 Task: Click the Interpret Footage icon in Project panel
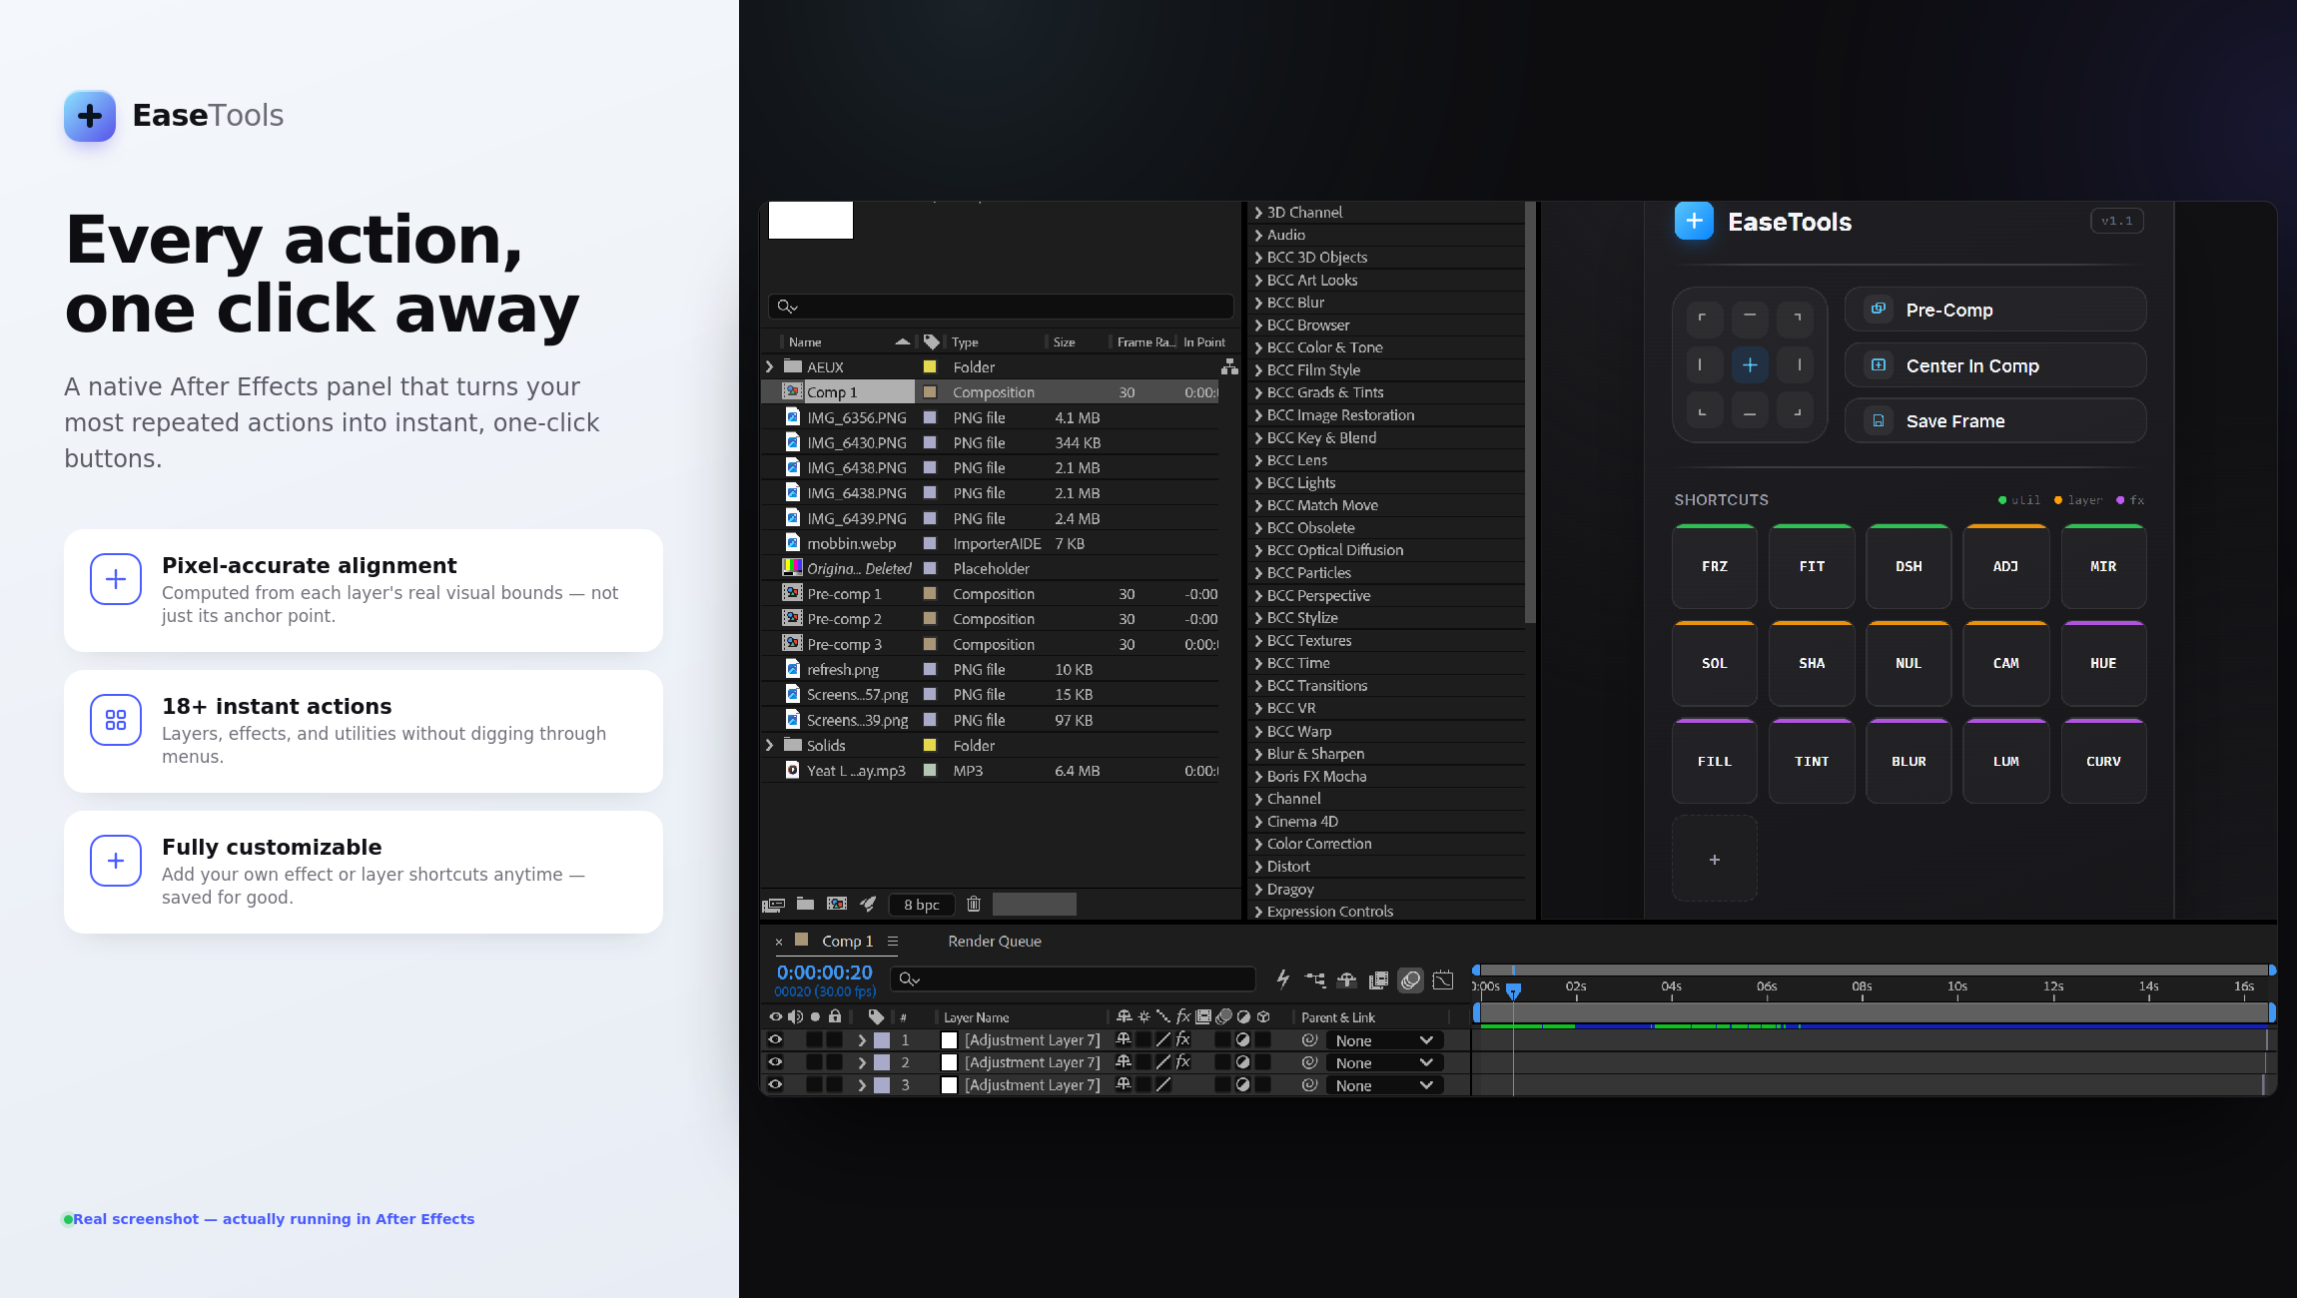point(773,905)
